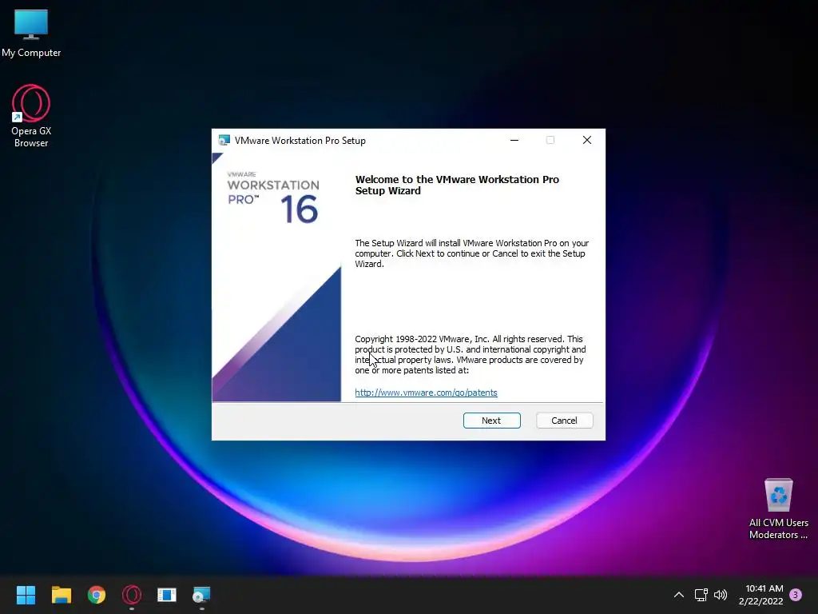Screen dimensions: 818x614
Task: Click the 'VMware Workstation Pro Setup' title text
Action: tap(300, 141)
